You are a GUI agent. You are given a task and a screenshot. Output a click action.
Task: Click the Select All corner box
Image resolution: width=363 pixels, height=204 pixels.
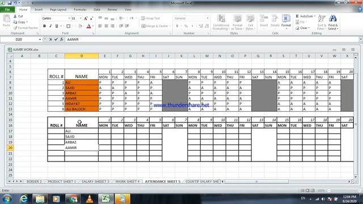pyautogui.click(x=10, y=56)
